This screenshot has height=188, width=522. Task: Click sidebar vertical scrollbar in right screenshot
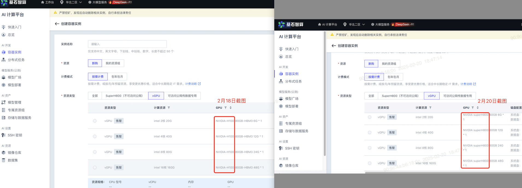point(325,94)
